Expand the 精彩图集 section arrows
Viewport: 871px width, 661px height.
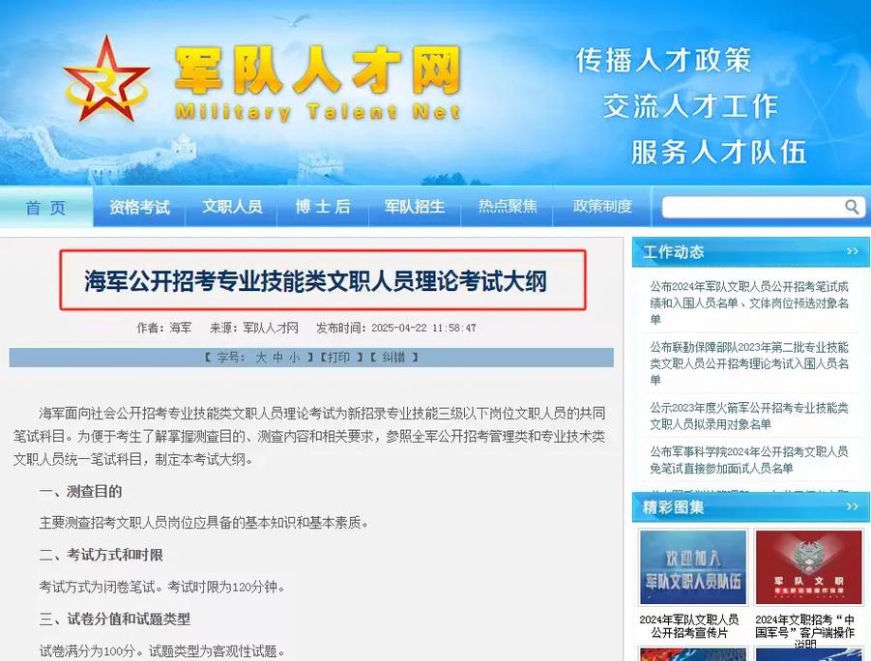pos(853,506)
